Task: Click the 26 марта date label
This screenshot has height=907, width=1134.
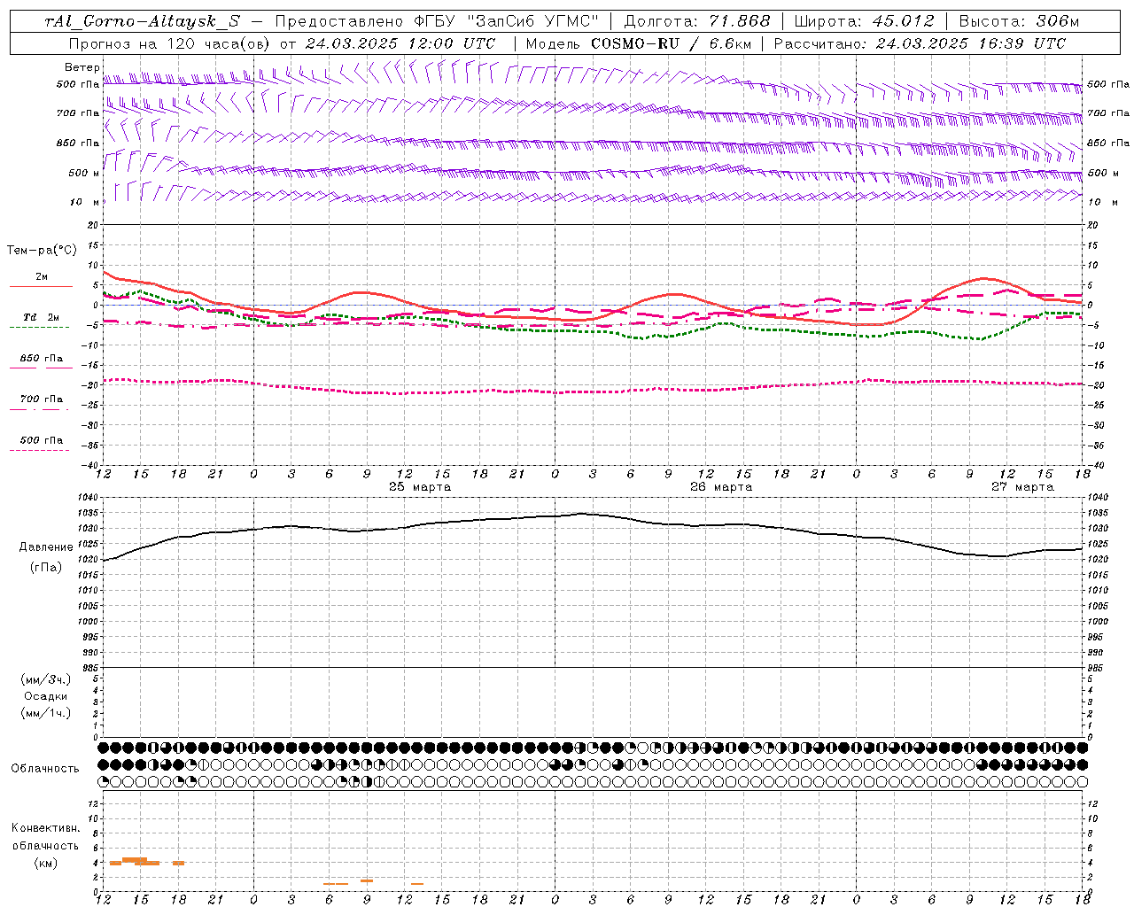Action: pos(721,487)
